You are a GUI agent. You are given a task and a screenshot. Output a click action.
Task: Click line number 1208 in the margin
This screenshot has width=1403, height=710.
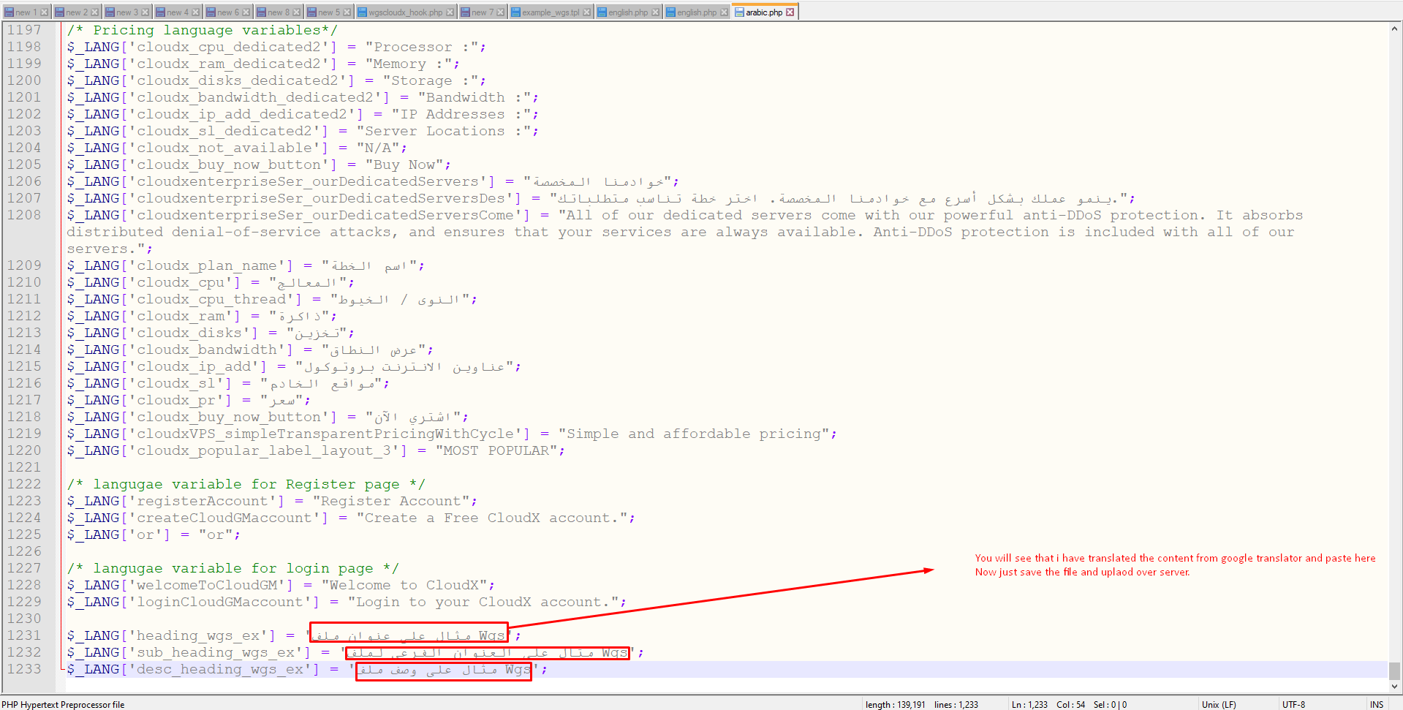[x=24, y=215]
